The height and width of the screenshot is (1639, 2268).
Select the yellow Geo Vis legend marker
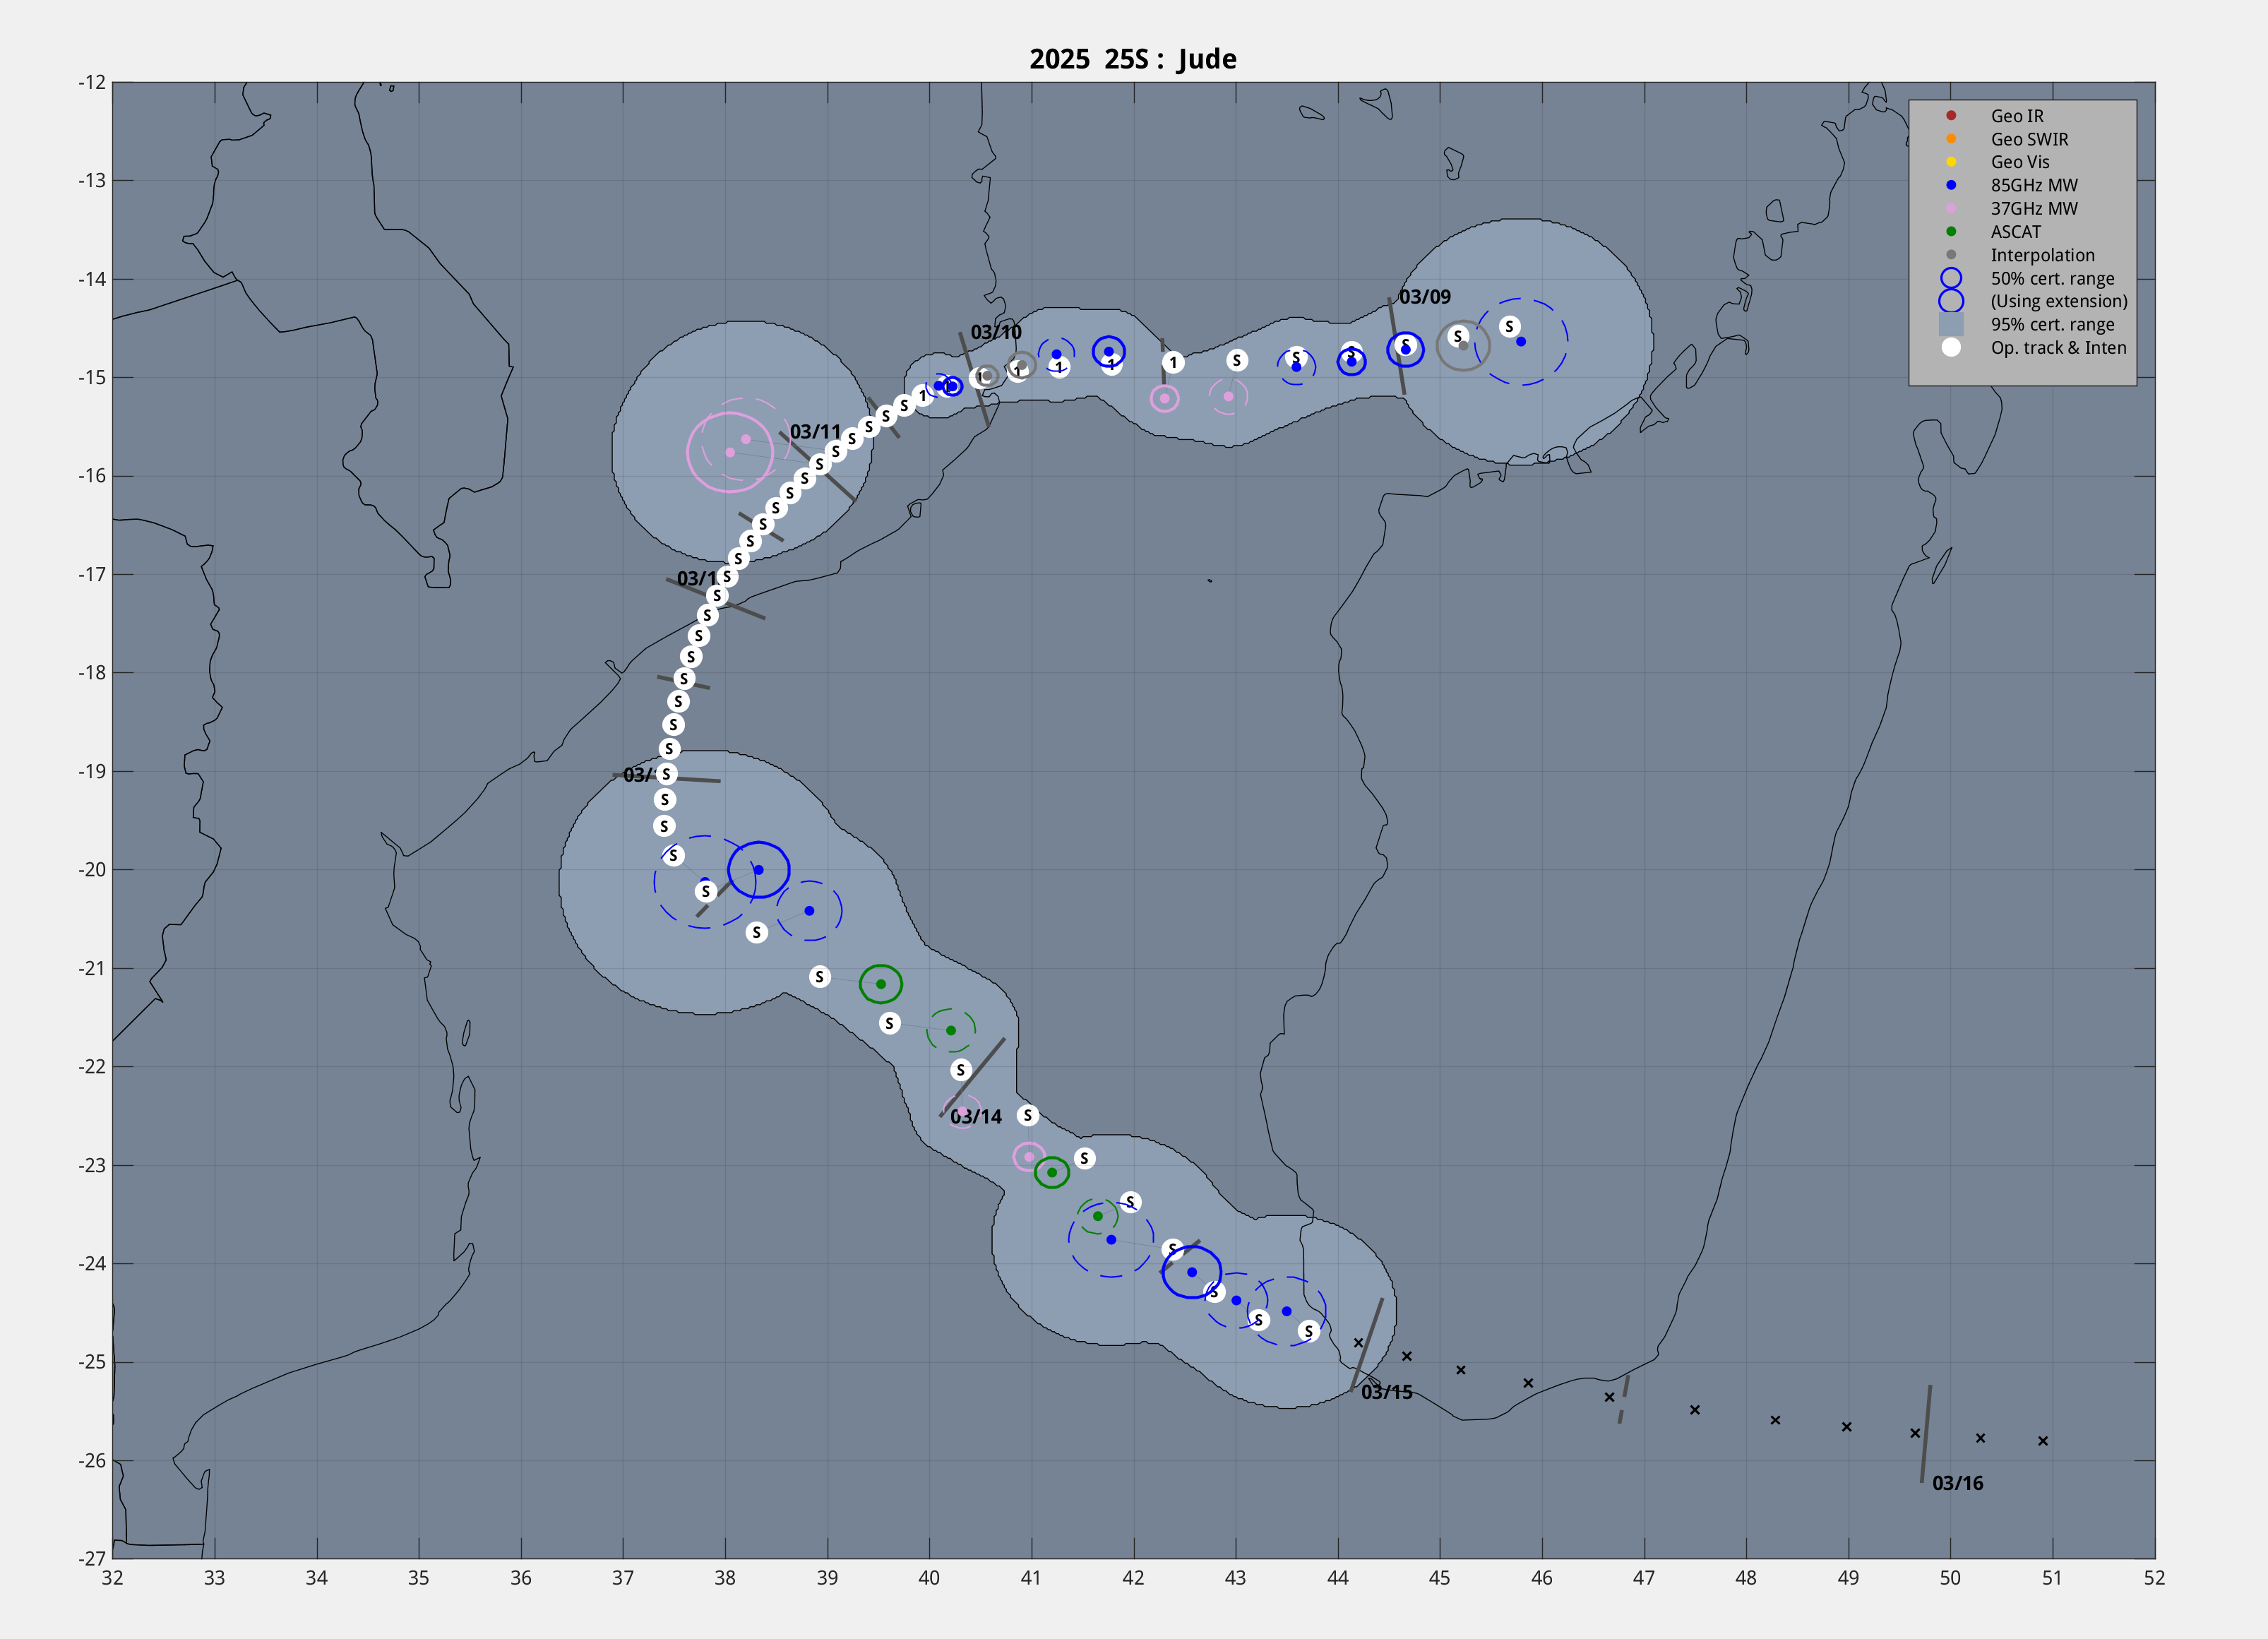coord(1950,162)
